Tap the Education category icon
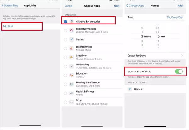Viewport: 189px width, 130px height. click(x=72, y=76)
